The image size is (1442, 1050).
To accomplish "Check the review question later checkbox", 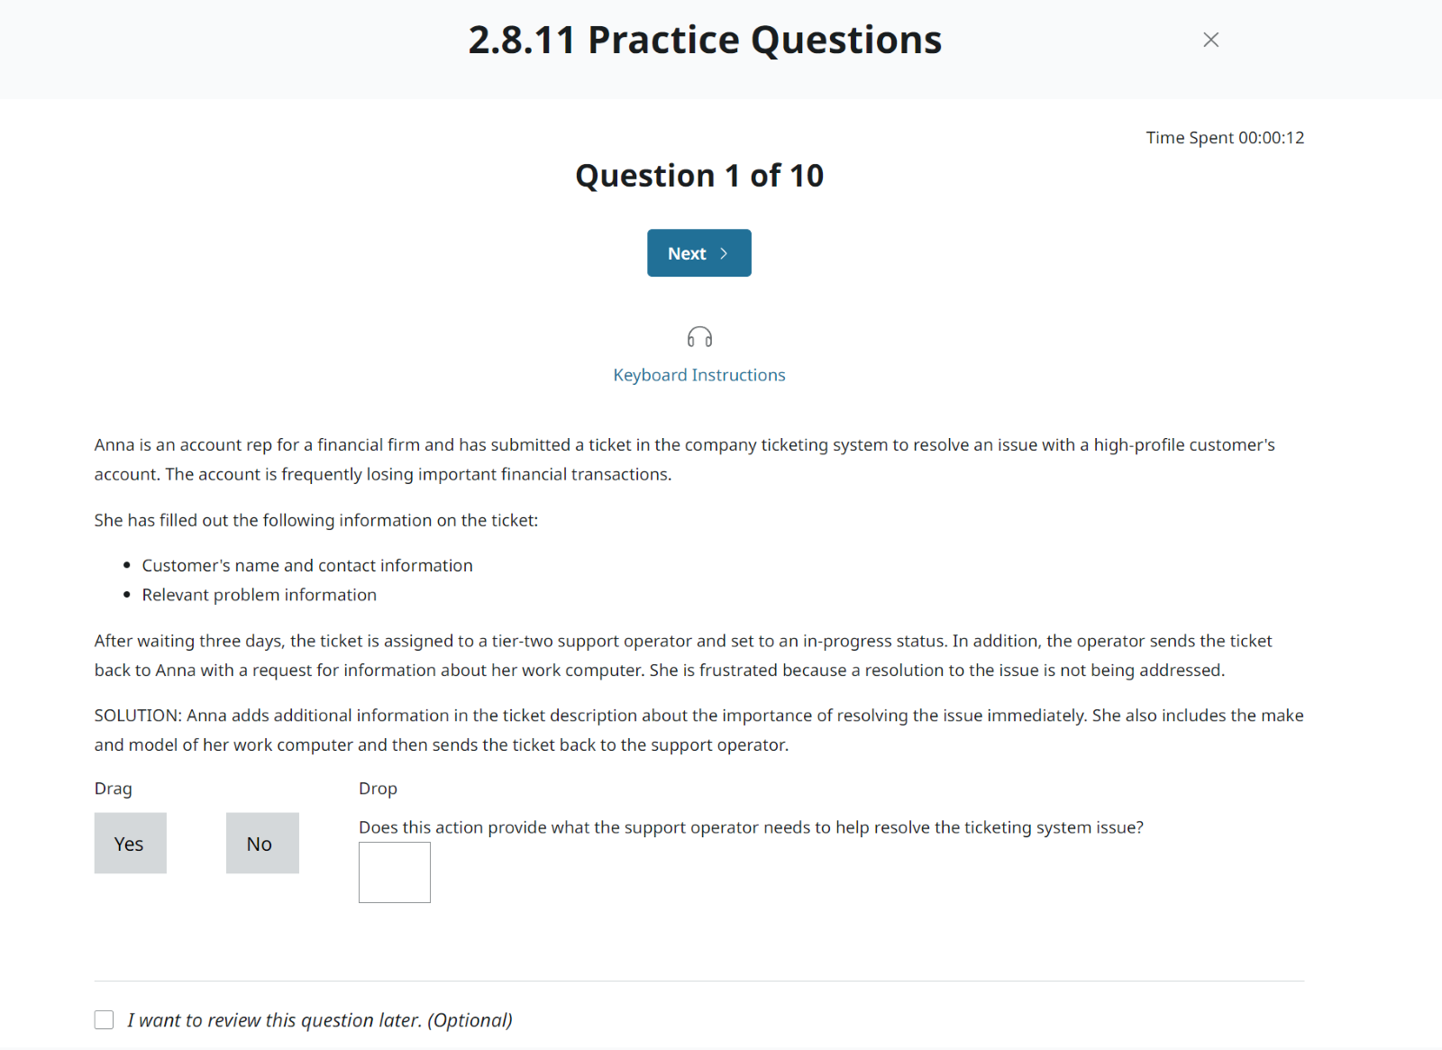I will (x=105, y=1019).
